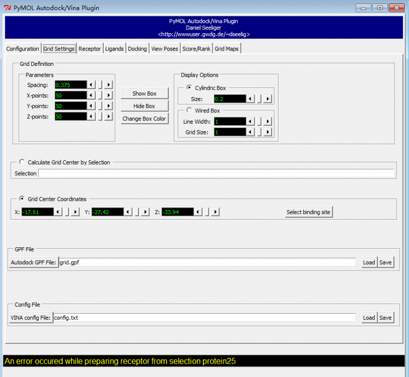This screenshot has height=377, width=409.
Task: Go to the Ligands tab
Action: [115, 49]
